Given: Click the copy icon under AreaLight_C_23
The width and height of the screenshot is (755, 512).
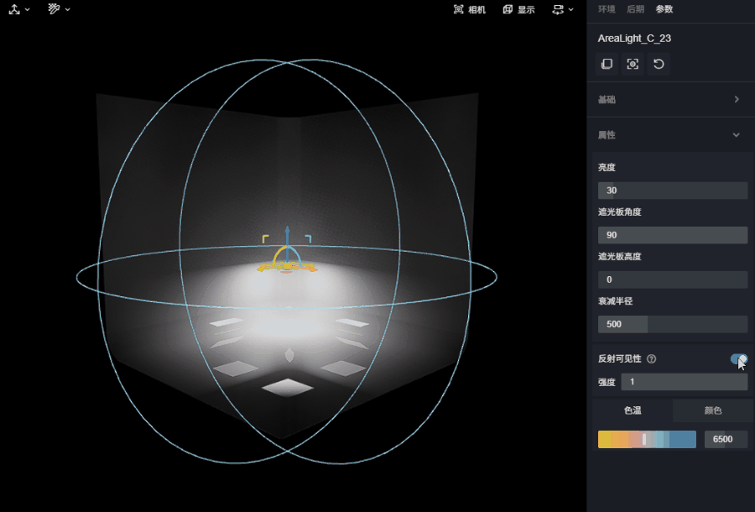Looking at the screenshot, I should (x=607, y=64).
